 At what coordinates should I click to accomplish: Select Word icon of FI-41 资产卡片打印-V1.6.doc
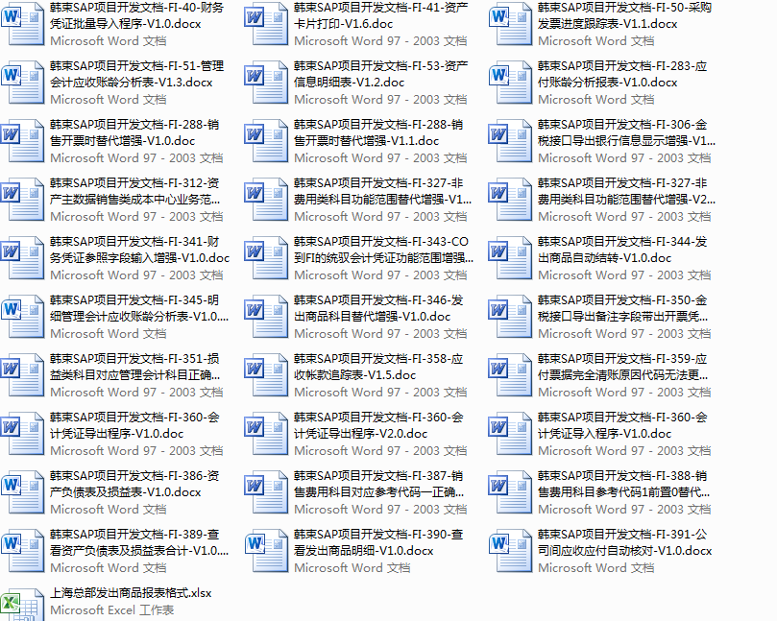point(266,23)
